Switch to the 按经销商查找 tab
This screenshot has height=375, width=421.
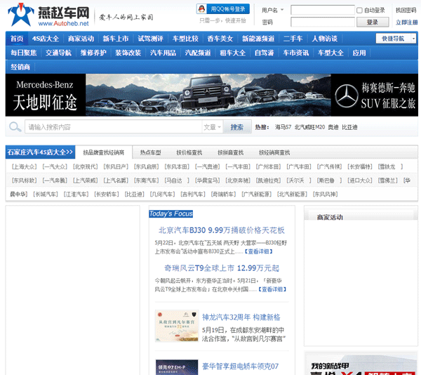pos(274,152)
